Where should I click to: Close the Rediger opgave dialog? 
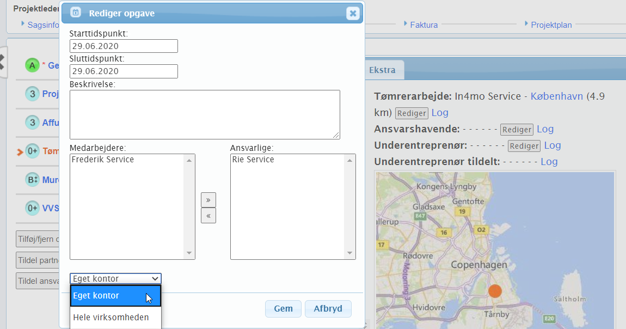tap(353, 13)
